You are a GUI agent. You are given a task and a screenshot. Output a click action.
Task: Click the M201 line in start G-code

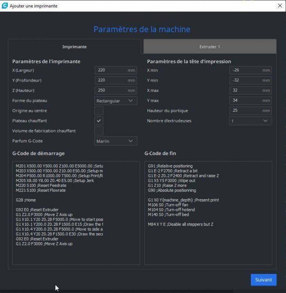(x=59, y=166)
